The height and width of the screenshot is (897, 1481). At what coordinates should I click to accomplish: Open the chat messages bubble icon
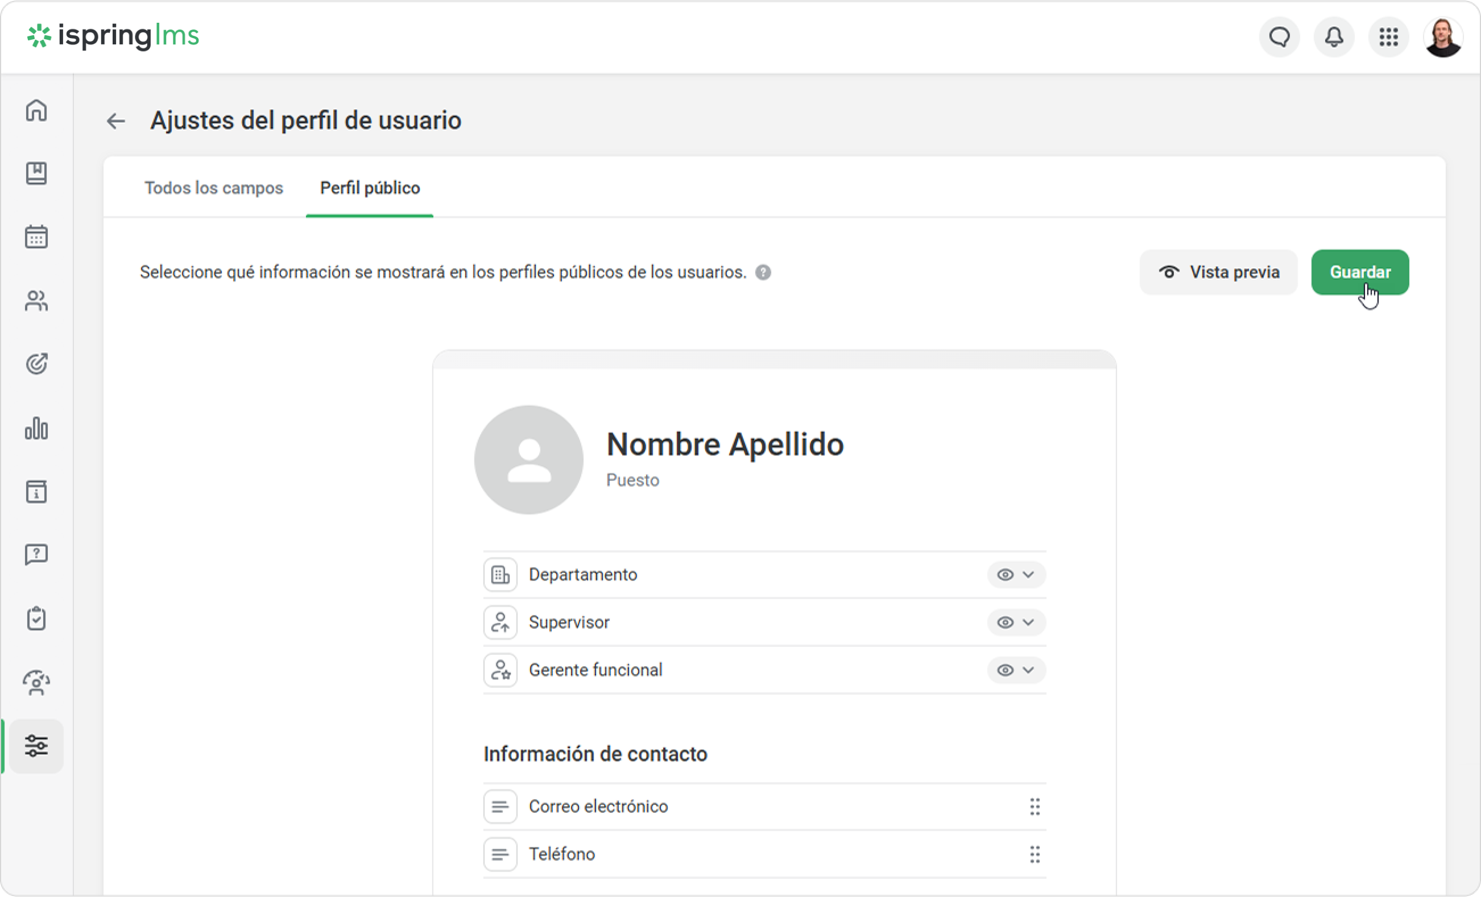1279,38
